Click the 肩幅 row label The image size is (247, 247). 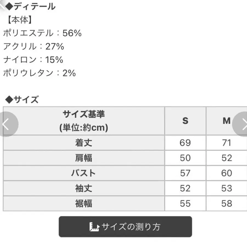click(84, 158)
